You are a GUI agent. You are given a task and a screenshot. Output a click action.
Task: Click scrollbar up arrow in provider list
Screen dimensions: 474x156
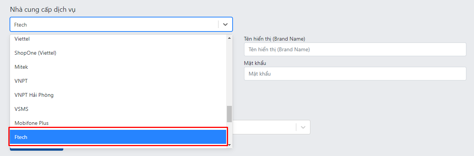point(229,38)
